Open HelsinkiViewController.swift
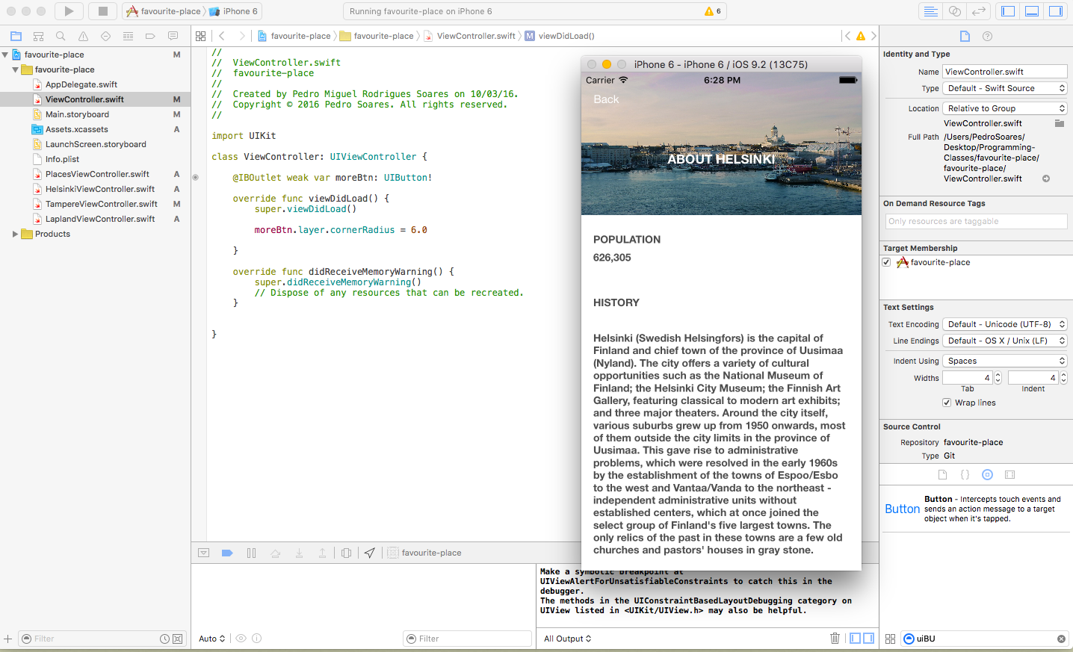1073x652 pixels. [99, 189]
